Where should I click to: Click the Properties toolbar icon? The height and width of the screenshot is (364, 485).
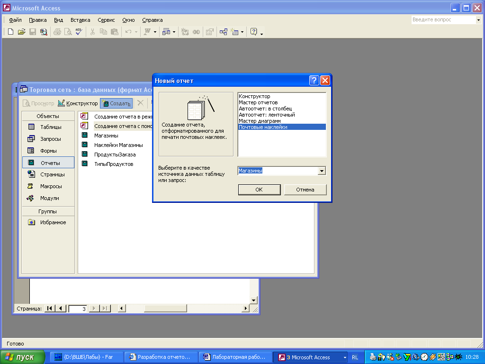pyautogui.click(x=210, y=32)
